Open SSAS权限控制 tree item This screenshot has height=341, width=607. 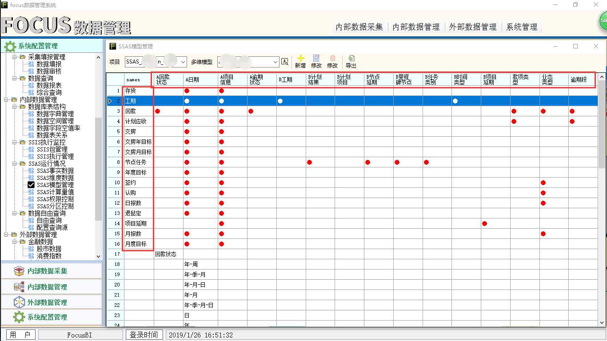point(55,199)
